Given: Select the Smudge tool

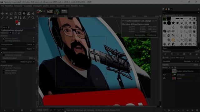Looking at the screenshot, I should click(15, 18).
